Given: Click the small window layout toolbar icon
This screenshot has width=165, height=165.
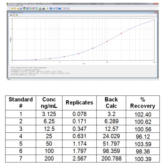Looking at the screenshot, I should tap(65, 8).
